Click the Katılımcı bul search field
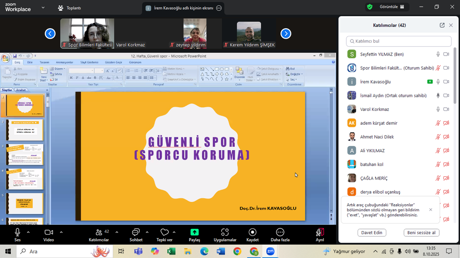Image resolution: width=460 pixels, height=258 pixels. click(x=398, y=41)
